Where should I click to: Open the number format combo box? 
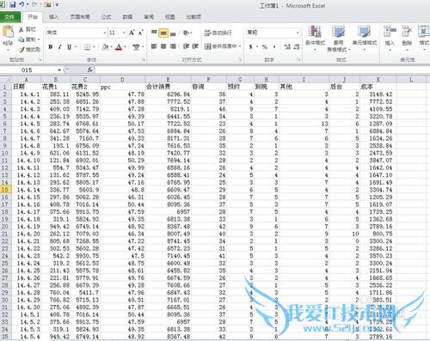273,33
